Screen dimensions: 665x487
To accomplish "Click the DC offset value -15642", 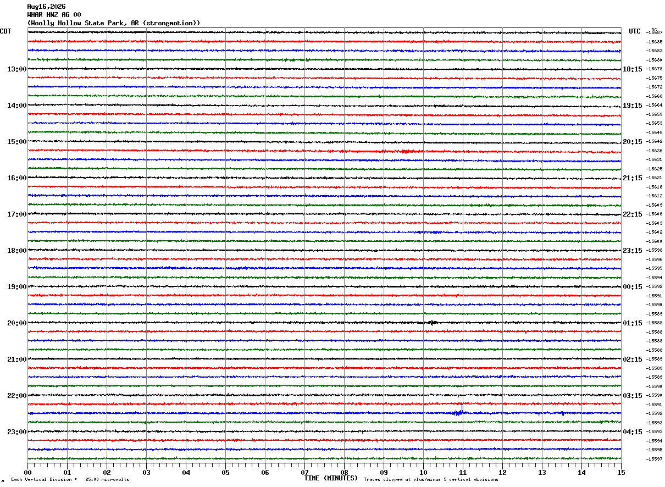I will (654, 142).
